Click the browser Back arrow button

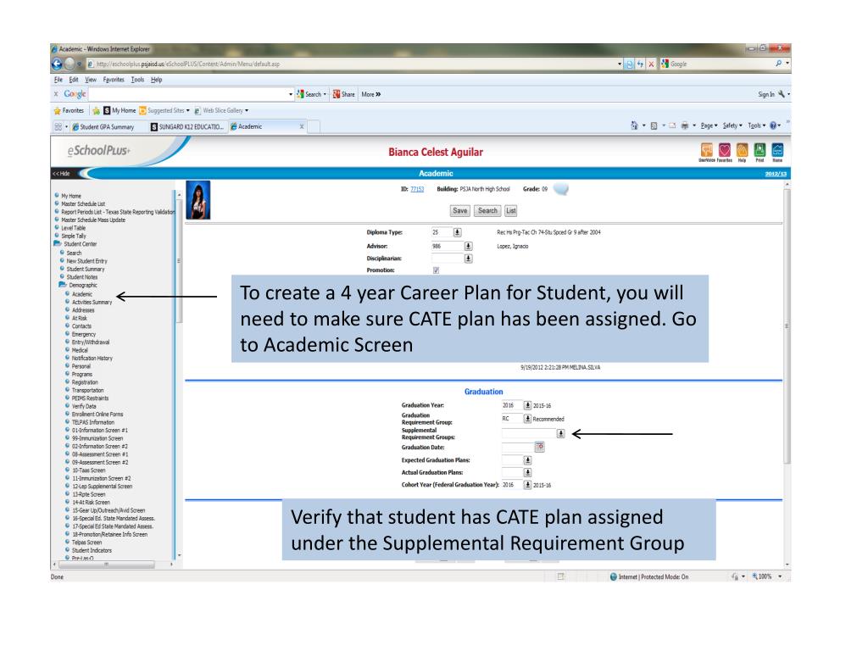tap(57, 64)
